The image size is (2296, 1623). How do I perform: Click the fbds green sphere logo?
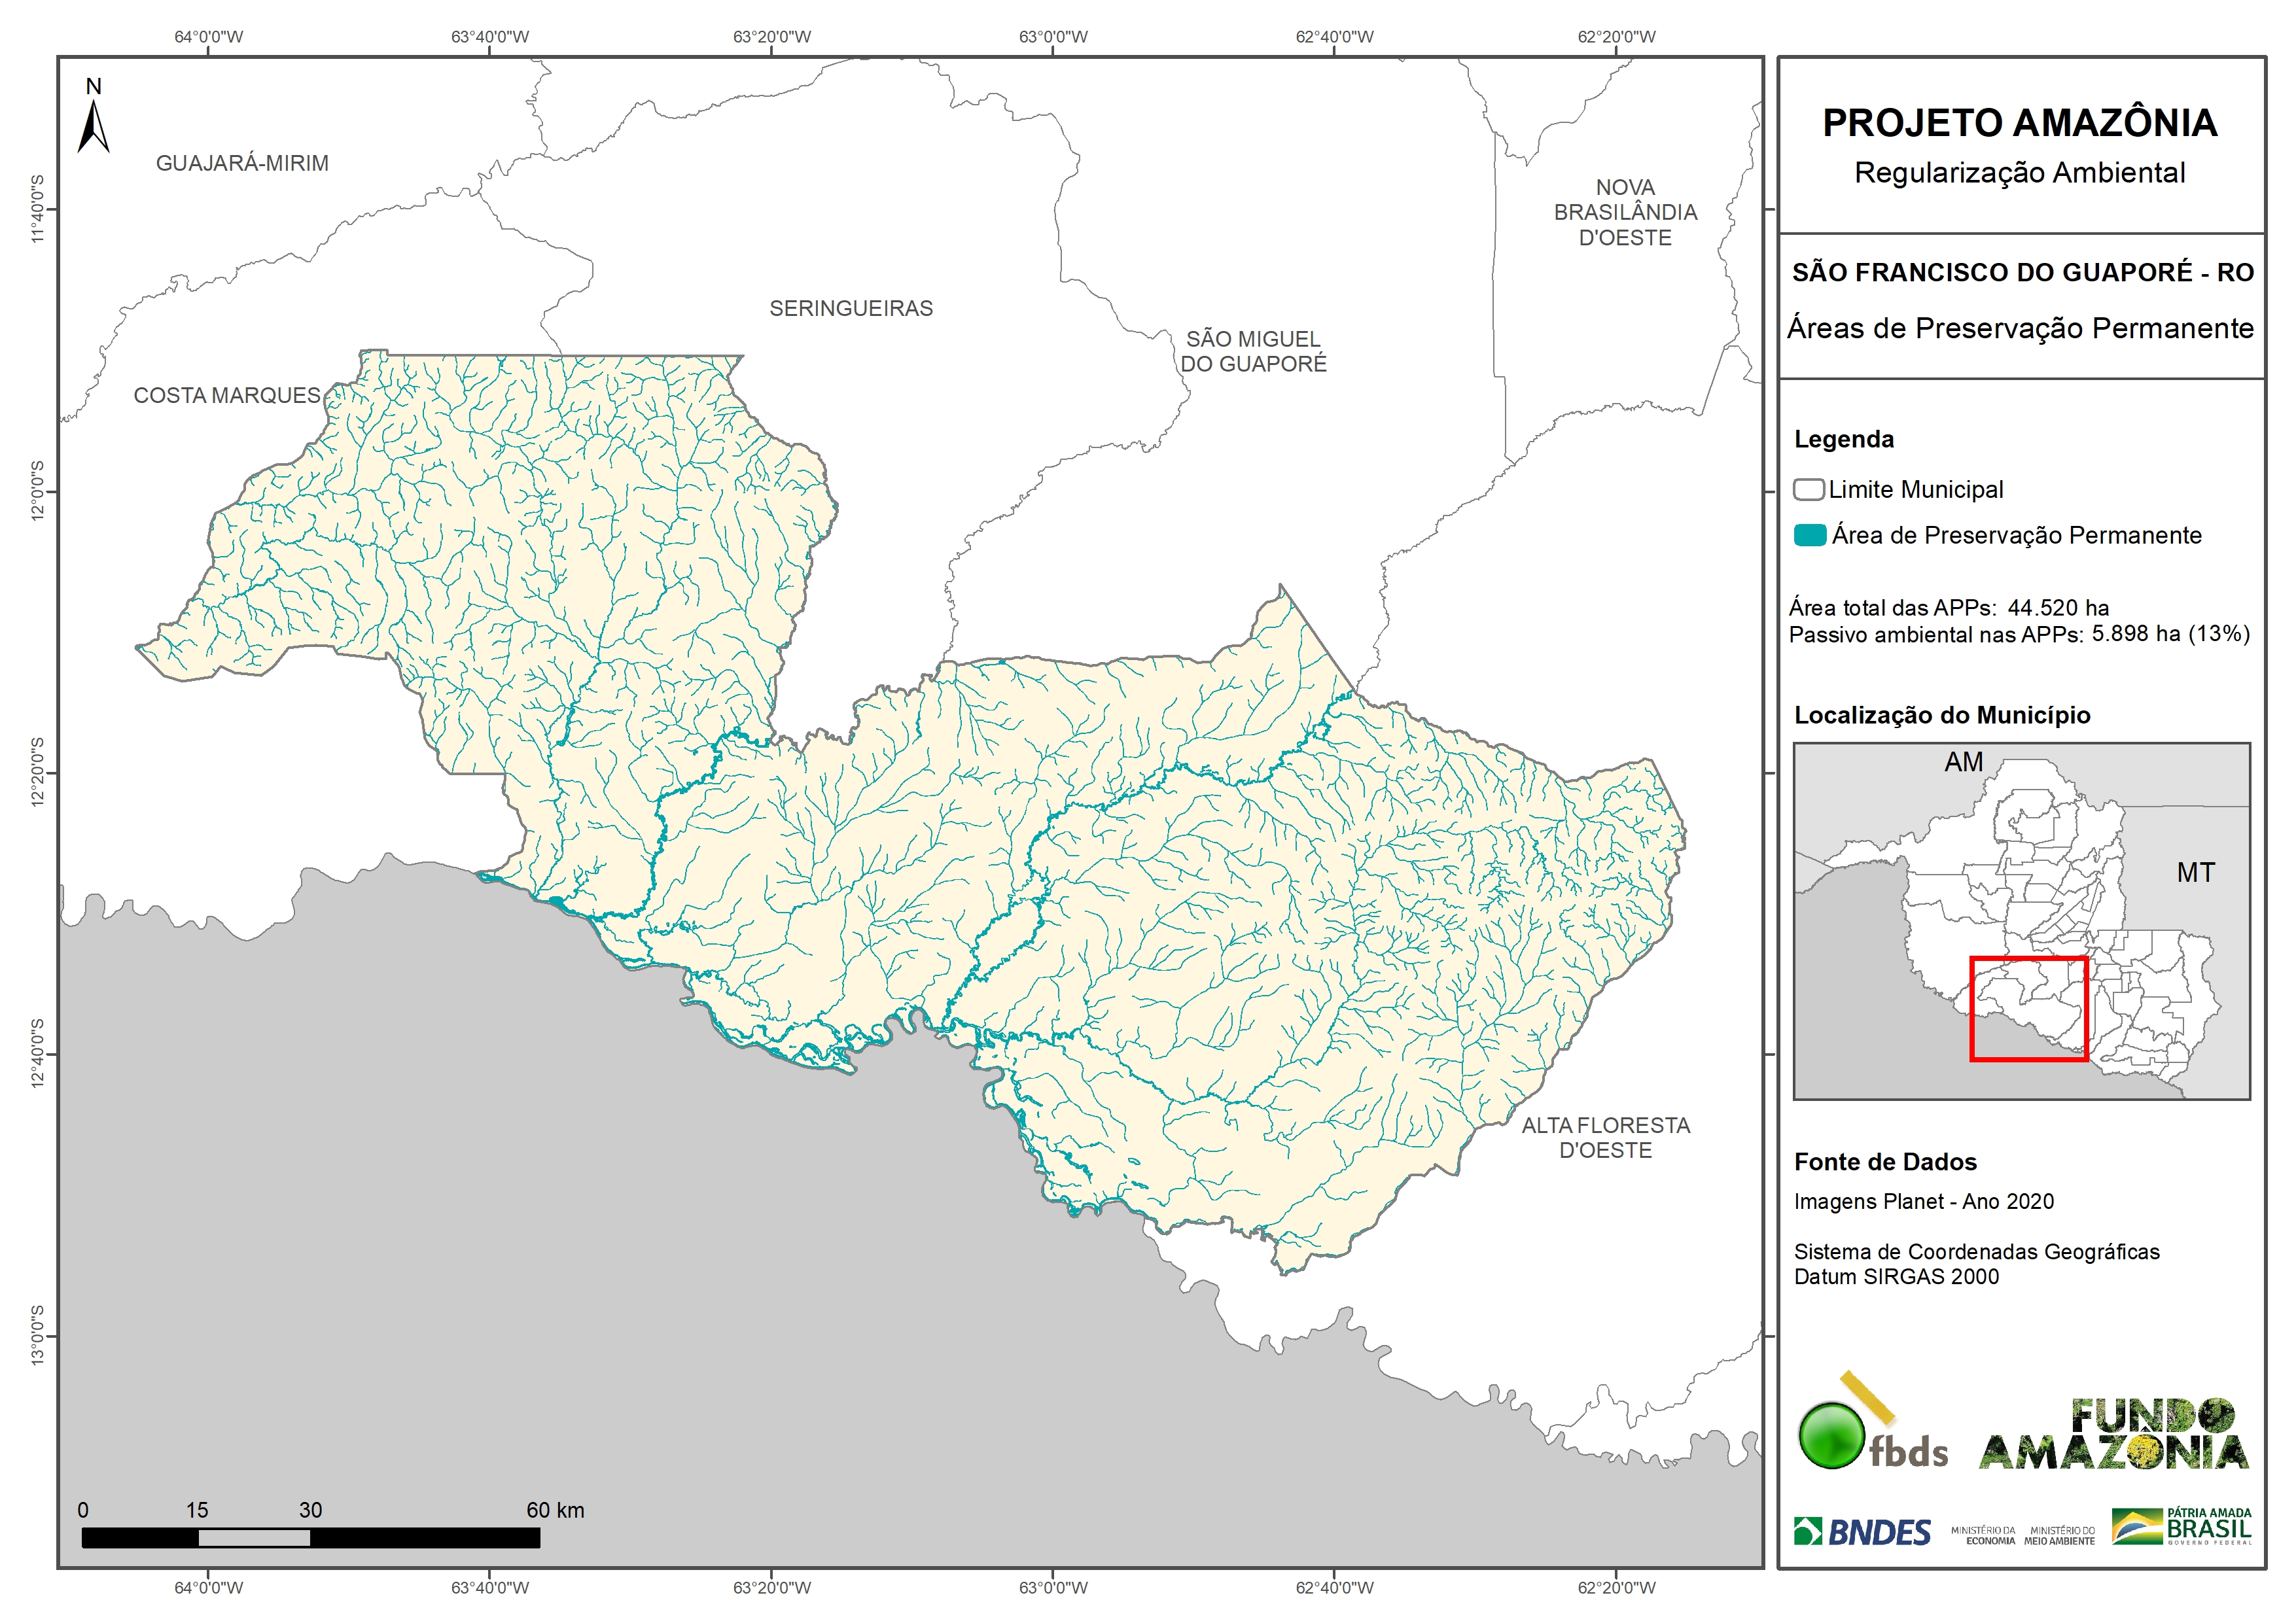pos(1831,1436)
